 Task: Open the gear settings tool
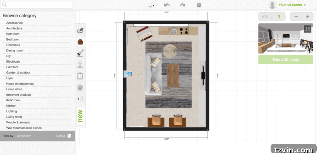click(x=80, y=87)
